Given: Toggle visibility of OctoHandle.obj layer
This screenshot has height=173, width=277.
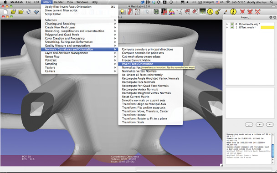Looking at the screenshot, I should (232, 24).
